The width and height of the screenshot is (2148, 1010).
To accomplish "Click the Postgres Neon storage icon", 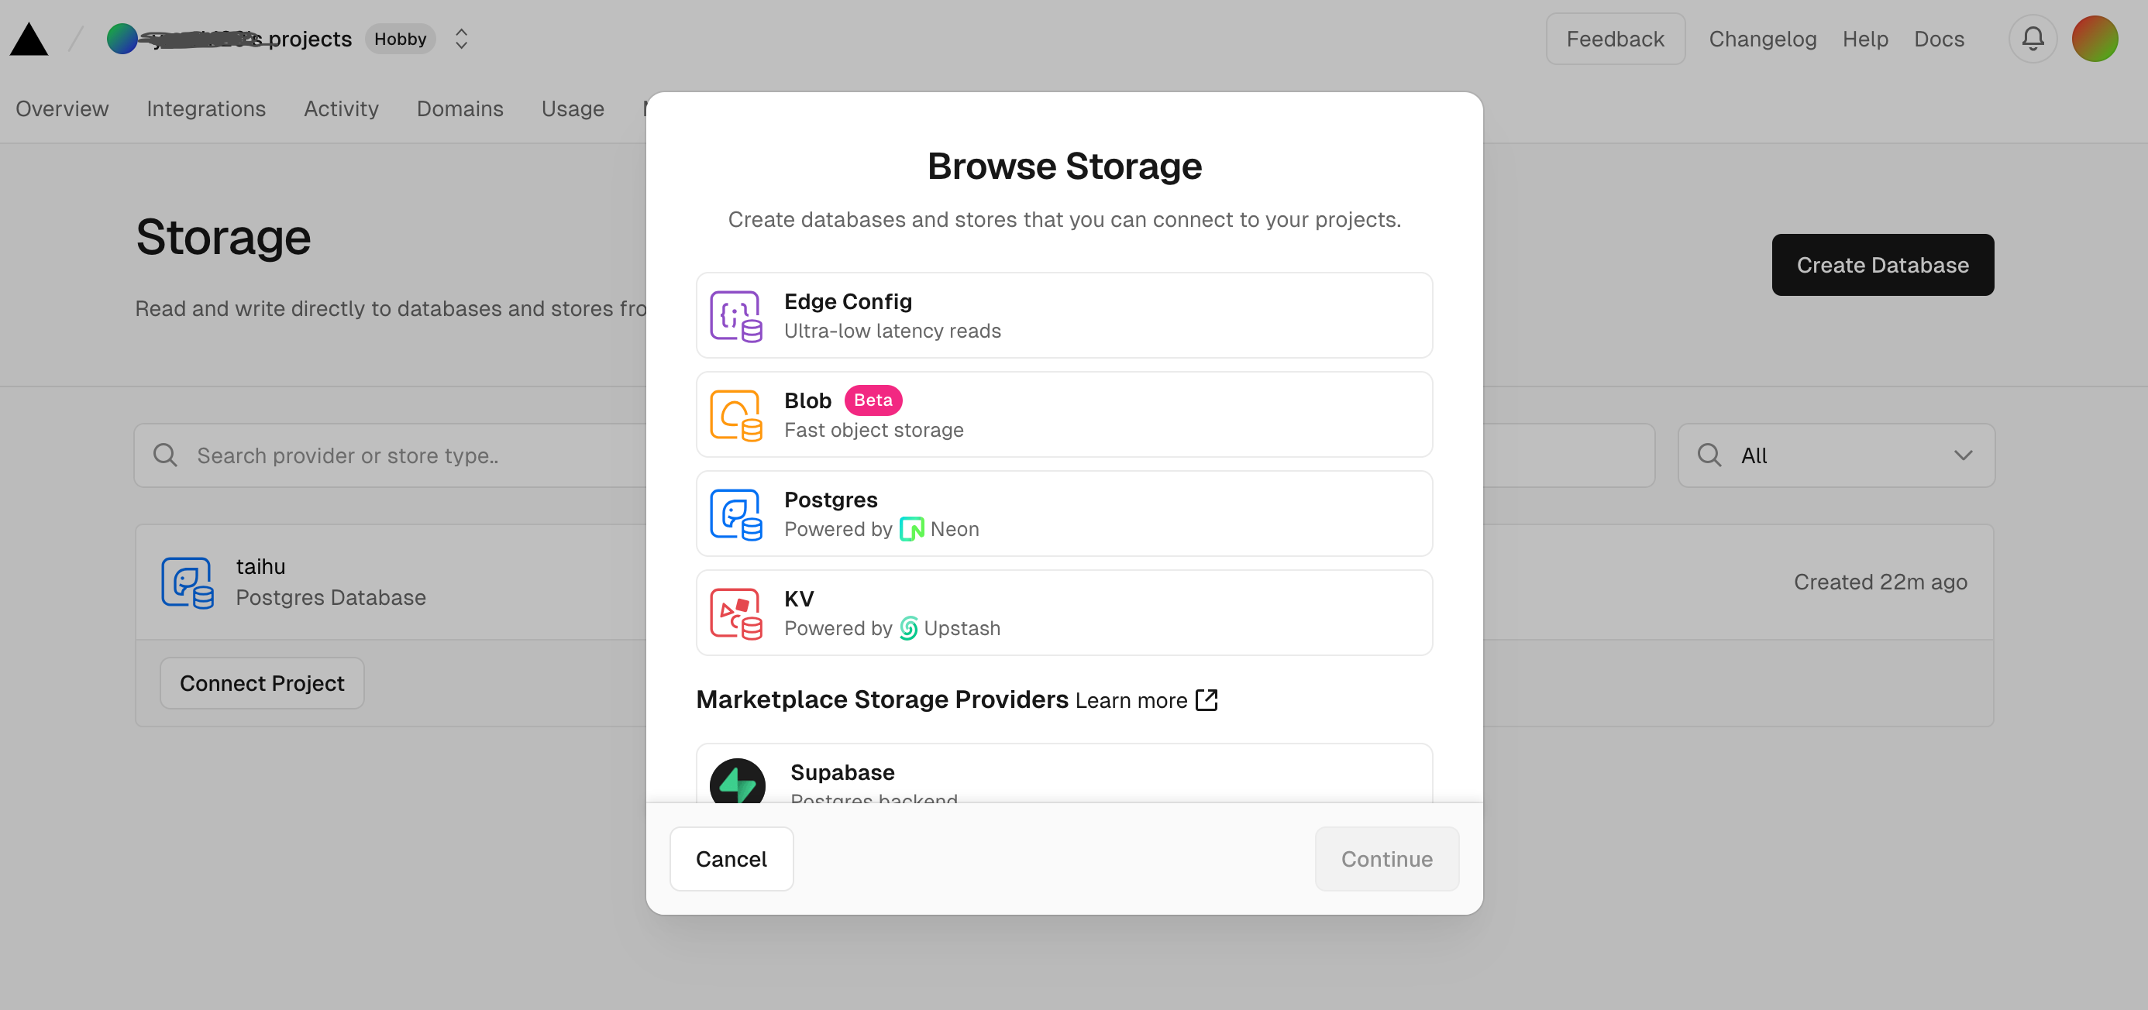I will pyautogui.click(x=735, y=514).
